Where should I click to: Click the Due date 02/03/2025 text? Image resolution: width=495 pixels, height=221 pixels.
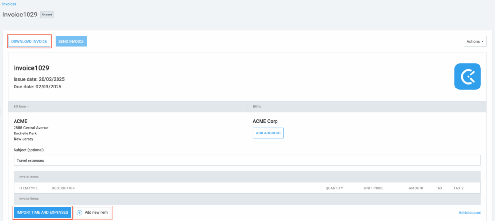tap(38, 87)
